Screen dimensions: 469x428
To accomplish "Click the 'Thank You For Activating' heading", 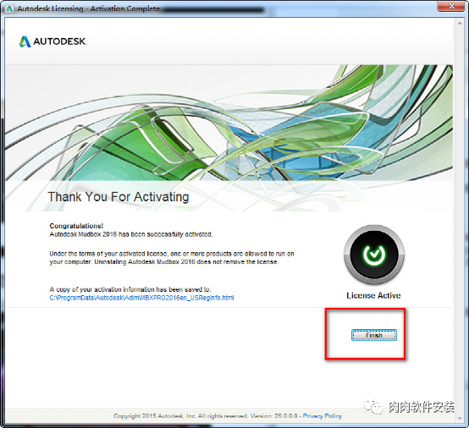I will point(119,197).
